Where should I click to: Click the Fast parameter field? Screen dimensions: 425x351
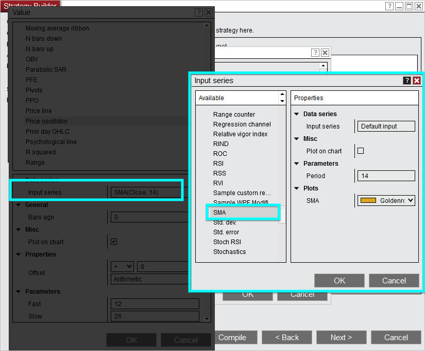[155, 304]
